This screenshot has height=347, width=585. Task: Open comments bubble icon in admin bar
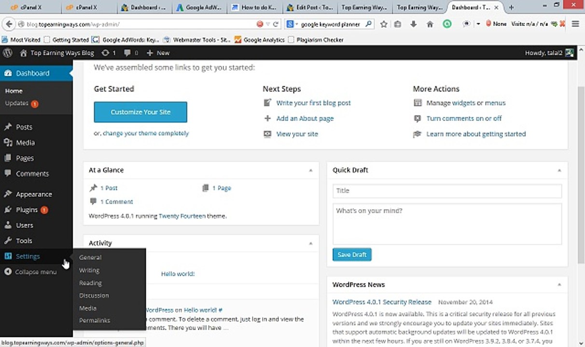[127, 53]
